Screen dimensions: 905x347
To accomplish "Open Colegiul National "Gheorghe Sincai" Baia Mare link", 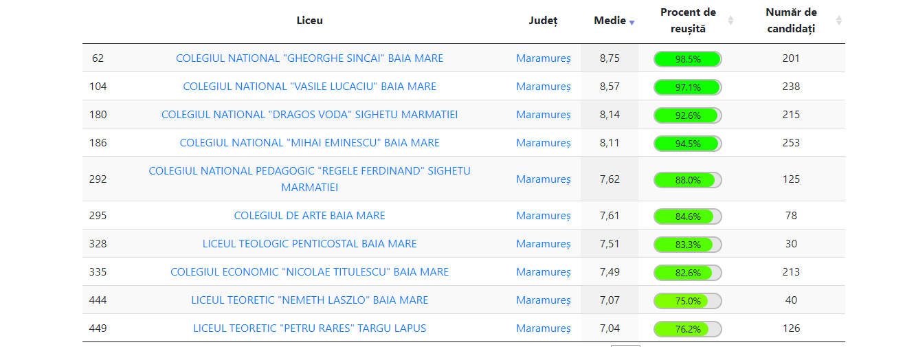I will pos(309,58).
